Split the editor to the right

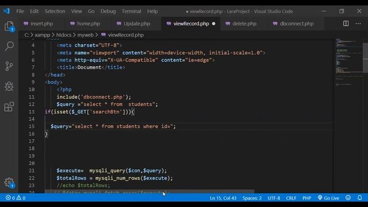(x=346, y=24)
